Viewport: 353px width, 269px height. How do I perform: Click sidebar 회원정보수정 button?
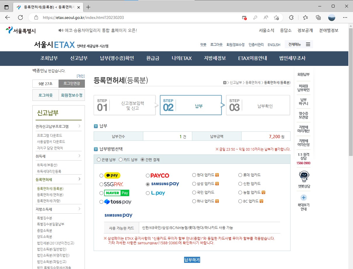[72, 95]
